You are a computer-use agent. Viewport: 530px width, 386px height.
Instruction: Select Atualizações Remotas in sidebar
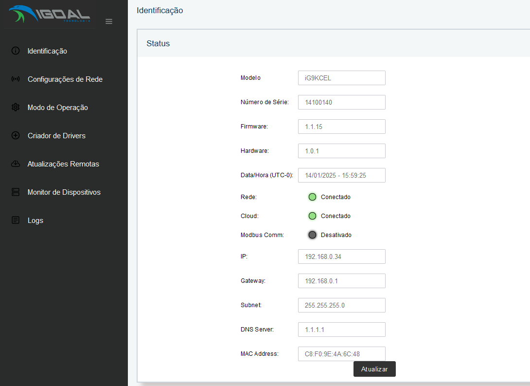click(x=63, y=164)
